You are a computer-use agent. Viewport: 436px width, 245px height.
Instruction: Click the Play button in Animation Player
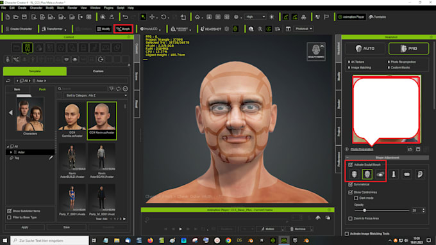point(180,229)
